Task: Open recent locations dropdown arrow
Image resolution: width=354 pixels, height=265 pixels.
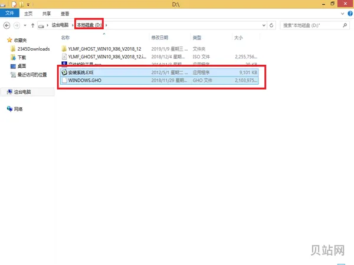Action: pyautogui.click(x=25, y=25)
